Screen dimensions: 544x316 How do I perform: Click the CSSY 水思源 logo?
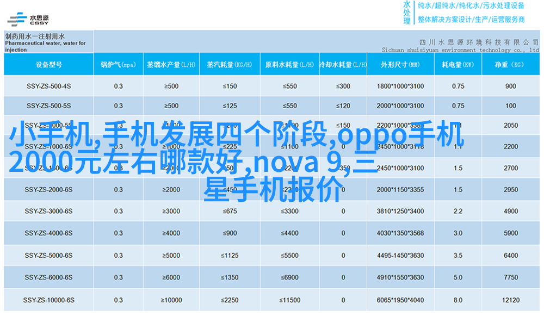(28, 19)
